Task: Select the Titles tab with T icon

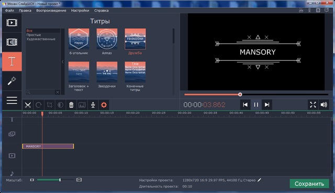Action: click(12, 61)
